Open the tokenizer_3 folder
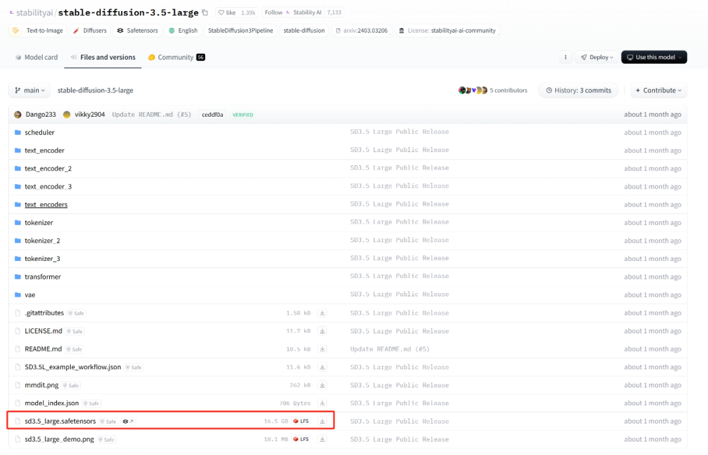 [x=43, y=259]
